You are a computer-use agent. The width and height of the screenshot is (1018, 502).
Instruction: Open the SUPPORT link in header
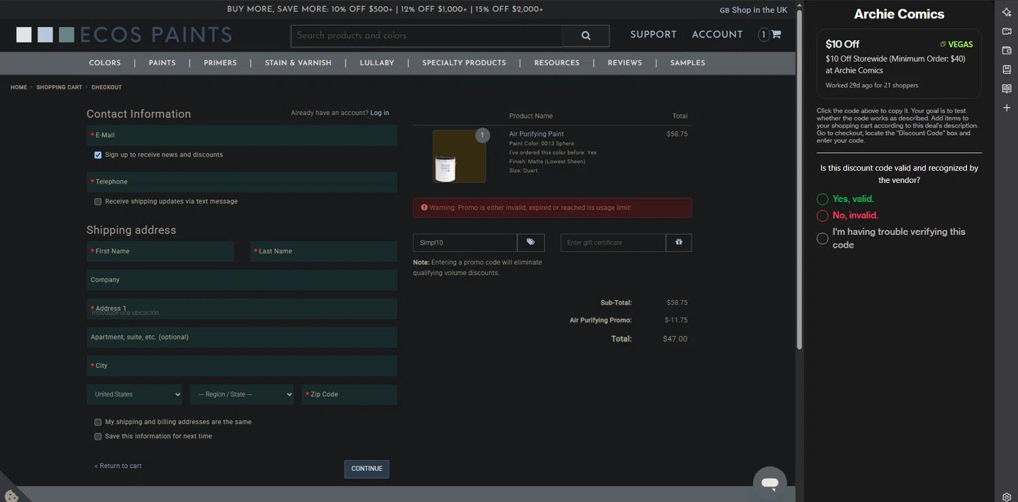point(653,35)
